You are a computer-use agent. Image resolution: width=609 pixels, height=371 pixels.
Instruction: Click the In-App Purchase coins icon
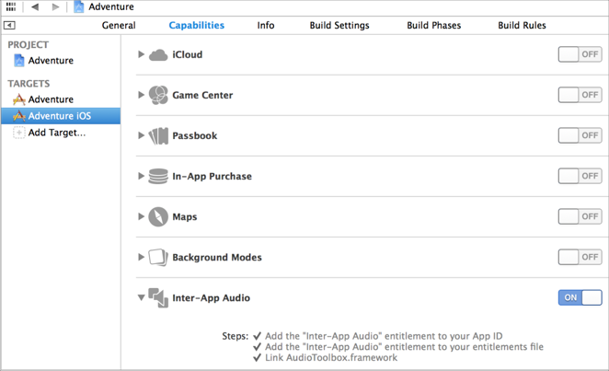click(x=158, y=177)
